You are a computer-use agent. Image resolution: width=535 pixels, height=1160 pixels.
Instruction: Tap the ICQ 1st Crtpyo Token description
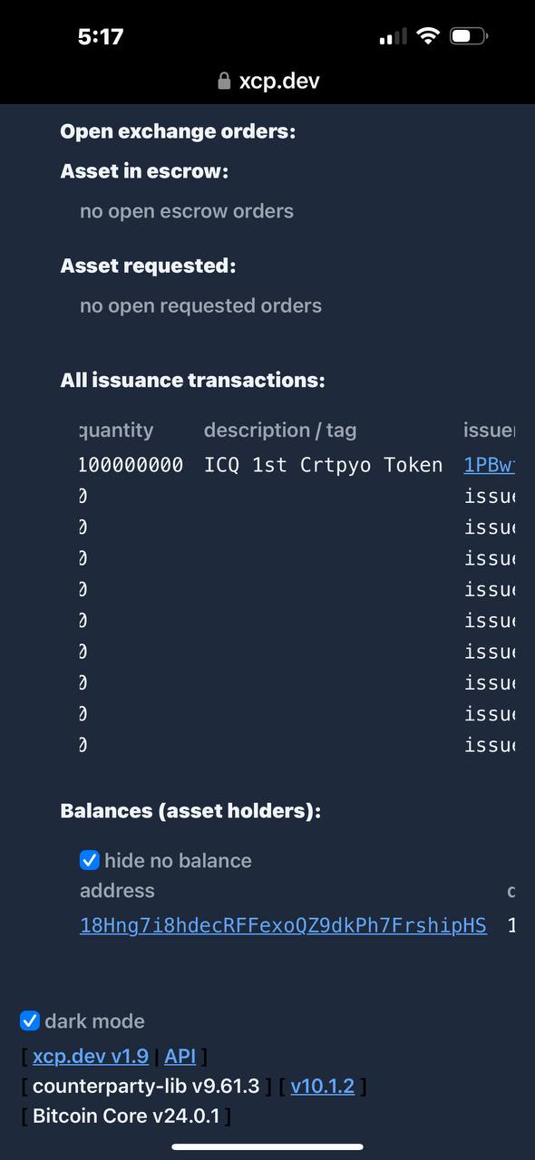324,465
